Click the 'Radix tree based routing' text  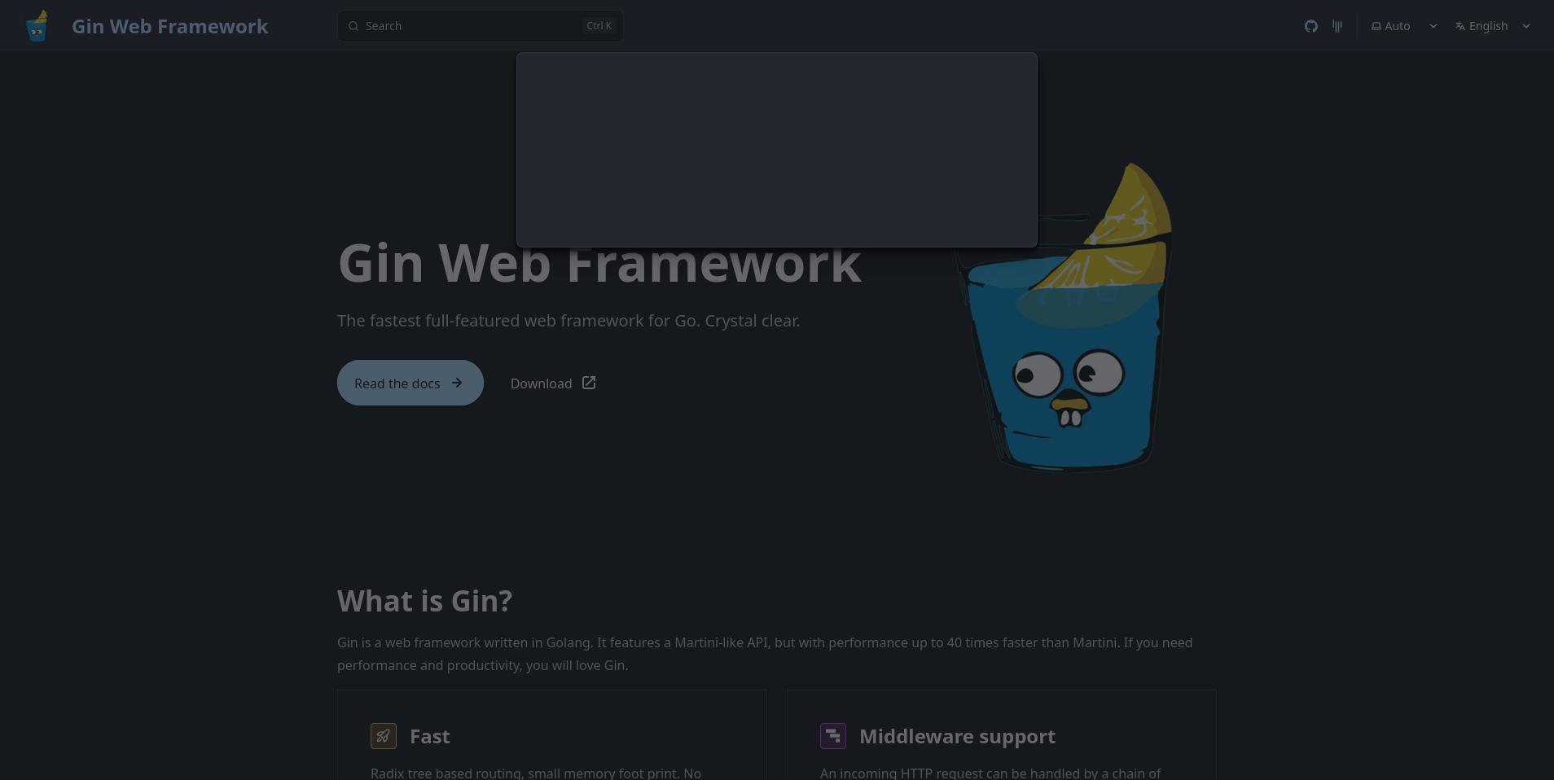[536, 773]
